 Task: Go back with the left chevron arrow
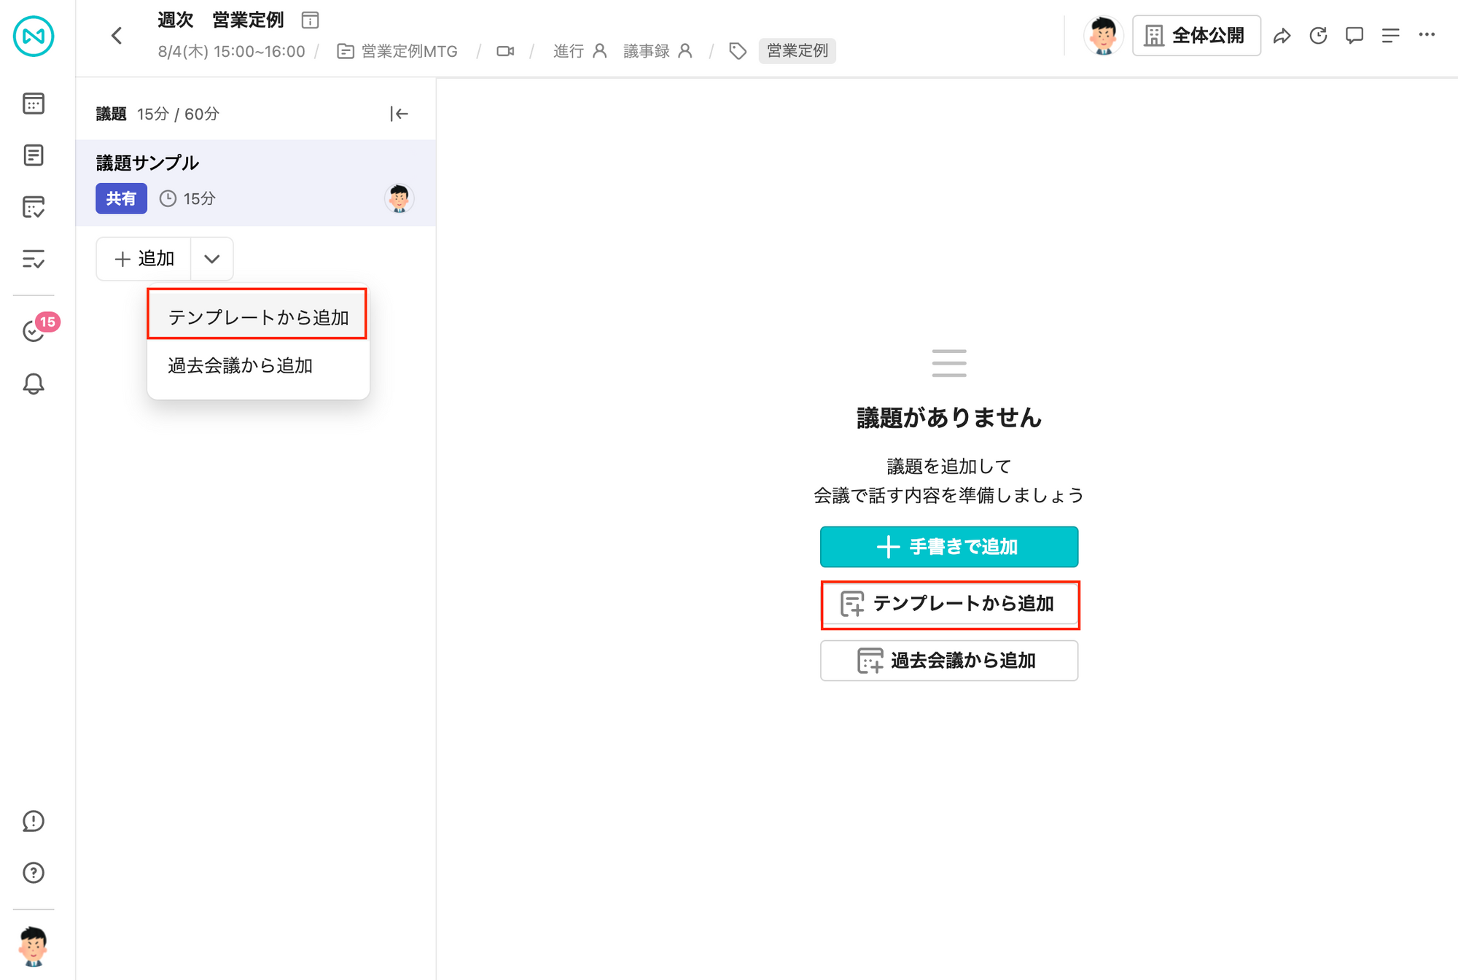point(117,35)
